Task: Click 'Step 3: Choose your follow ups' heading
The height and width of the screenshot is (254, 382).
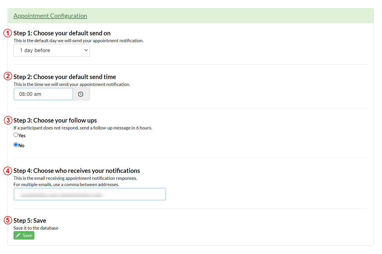Action: click(55, 121)
